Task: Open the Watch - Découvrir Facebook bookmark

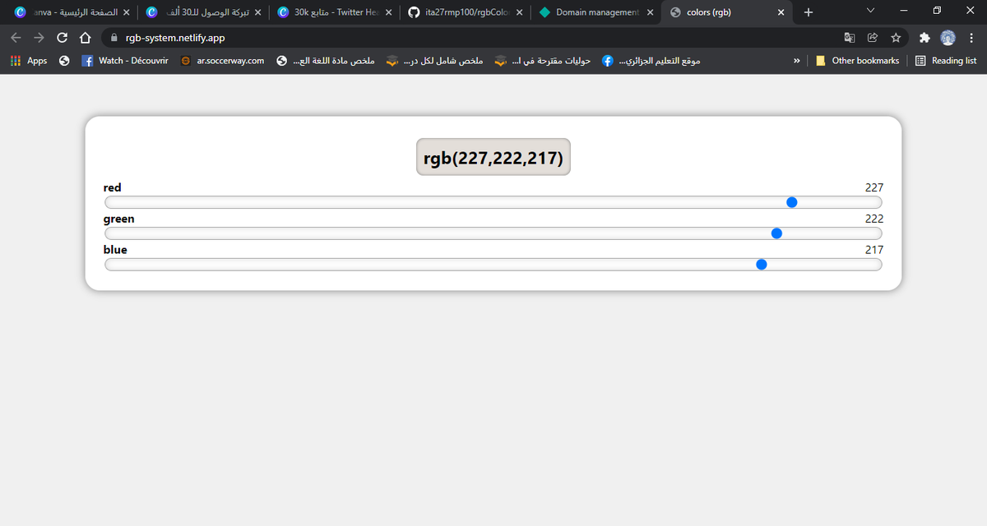Action: tap(126, 61)
